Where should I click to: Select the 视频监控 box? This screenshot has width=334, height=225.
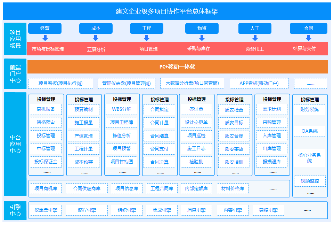click(310, 181)
